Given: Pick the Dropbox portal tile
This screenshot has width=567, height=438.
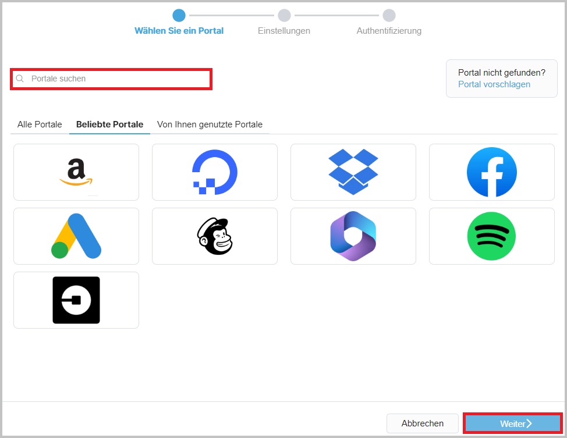Looking at the screenshot, I should point(353,172).
